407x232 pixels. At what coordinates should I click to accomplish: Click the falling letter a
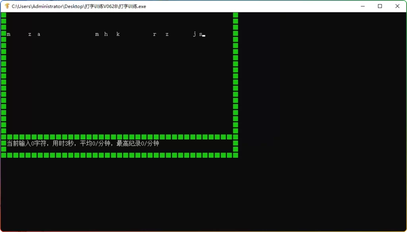coord(39,34)
